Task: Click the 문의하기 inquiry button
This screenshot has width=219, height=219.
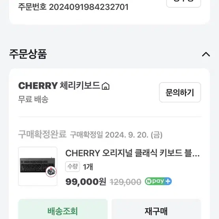Action: coord(180,92)
